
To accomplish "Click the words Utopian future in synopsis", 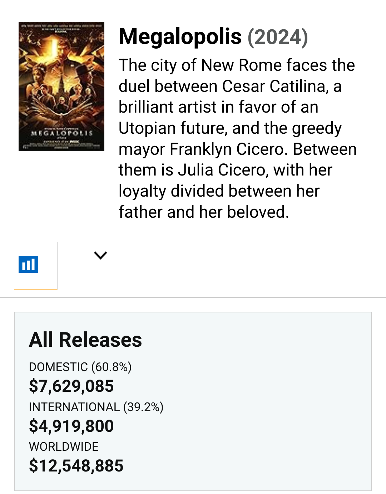I will [x=173, y=128].
